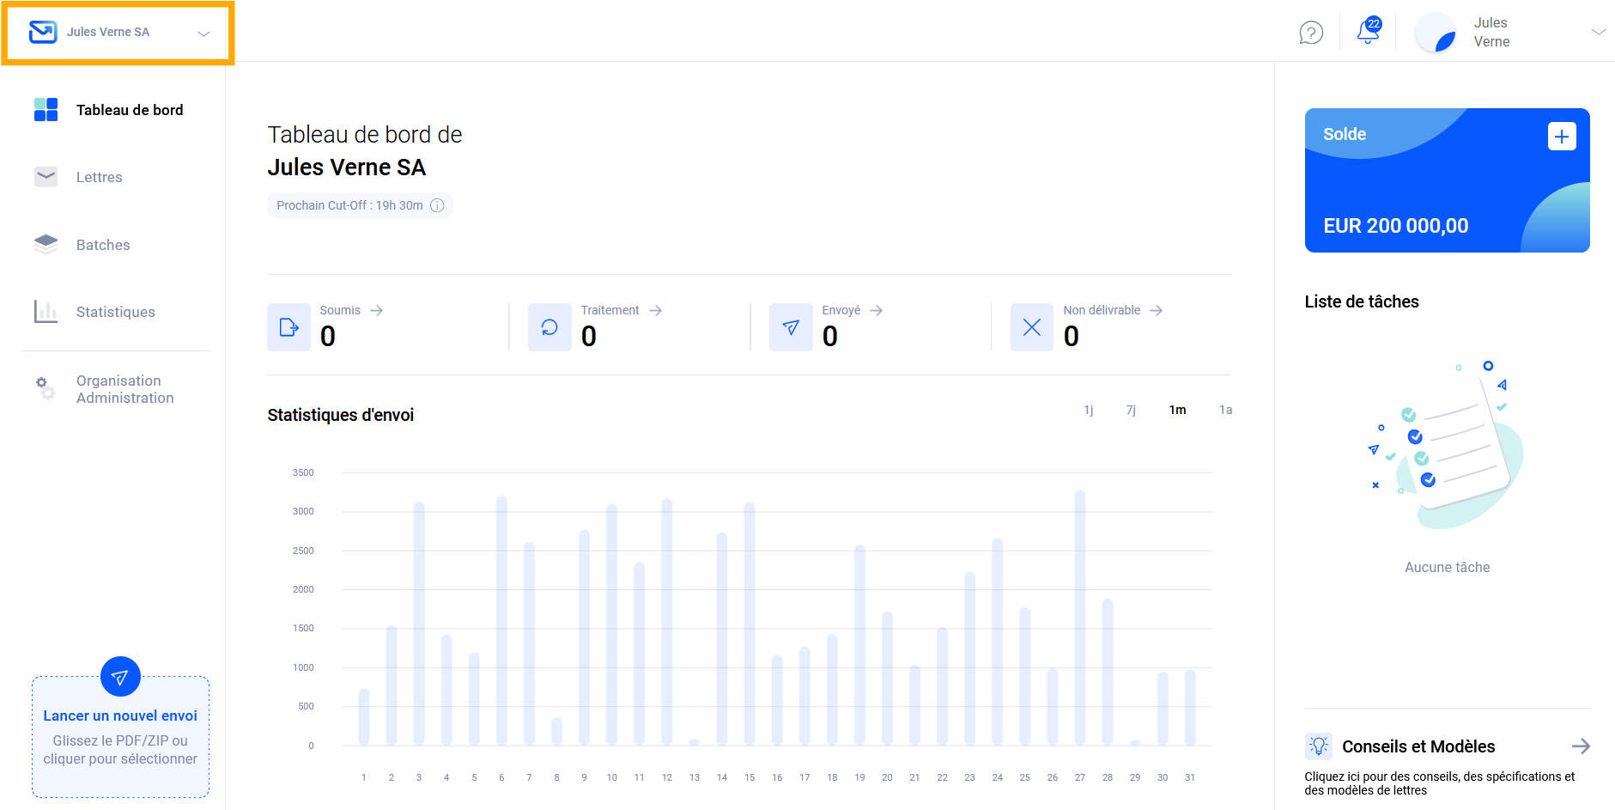Click the help question mark icon
Viewport: 1615px width, 810px height.
coord(1310,33)
